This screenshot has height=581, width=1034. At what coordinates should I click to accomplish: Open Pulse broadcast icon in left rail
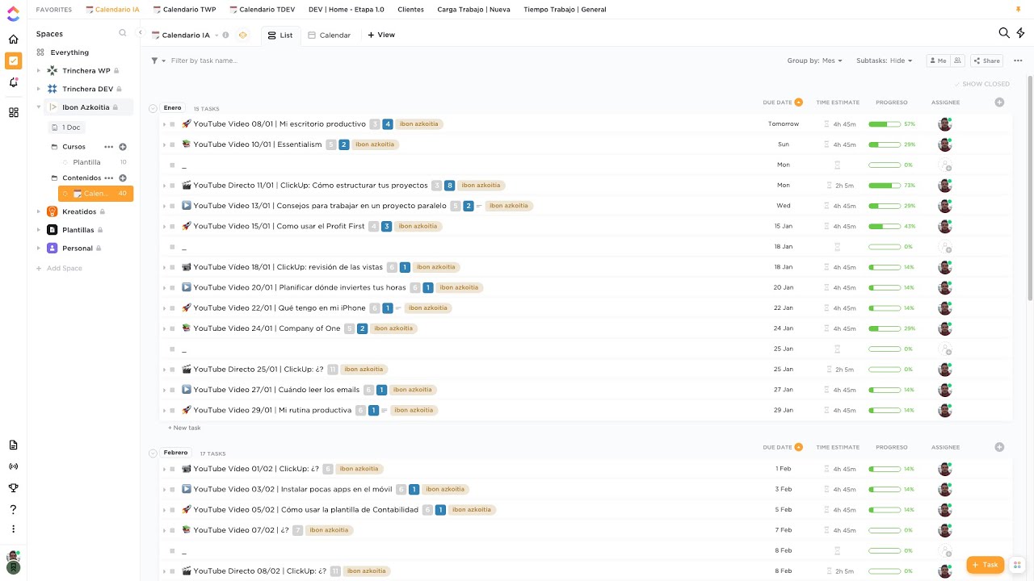pyautogui.click(x=13, y=466)
